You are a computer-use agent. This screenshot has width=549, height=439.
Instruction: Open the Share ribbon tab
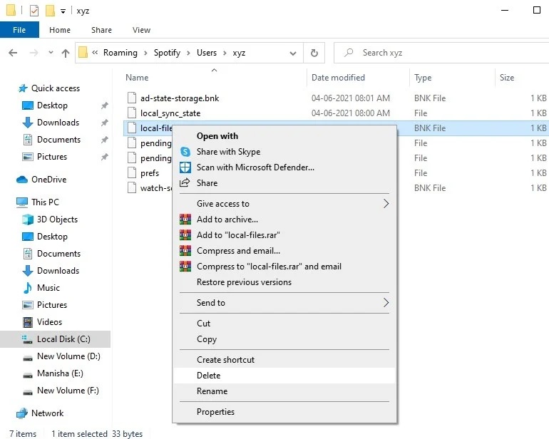[x=101, y=30]
